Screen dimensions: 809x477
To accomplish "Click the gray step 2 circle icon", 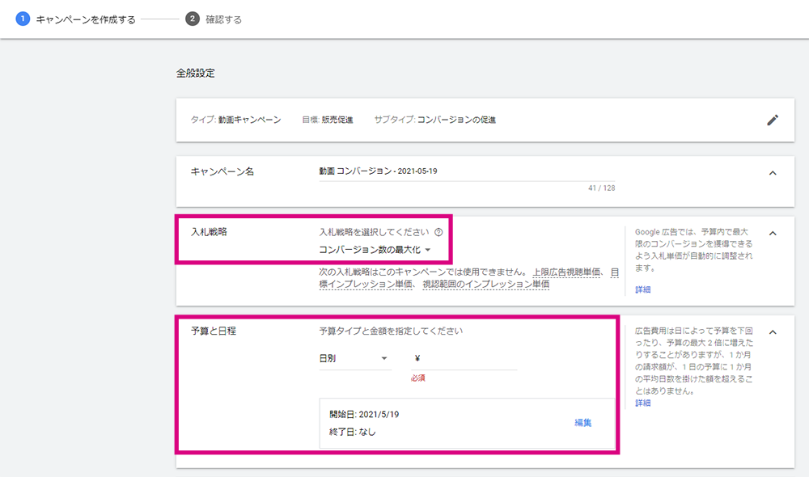I will (x=193, y=19).
